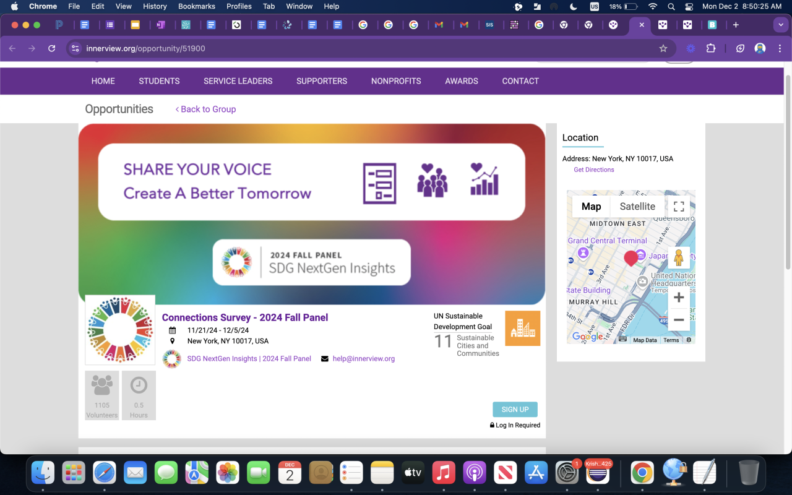Follow the Back to Group link
Image resolution: width=792 pixels, height=495 pixels.
click(x=205, y=109)
